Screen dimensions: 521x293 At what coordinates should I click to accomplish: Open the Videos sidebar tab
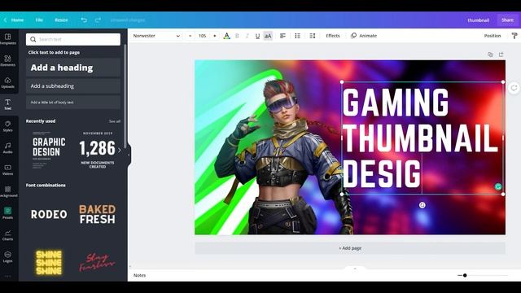(8, 170)
